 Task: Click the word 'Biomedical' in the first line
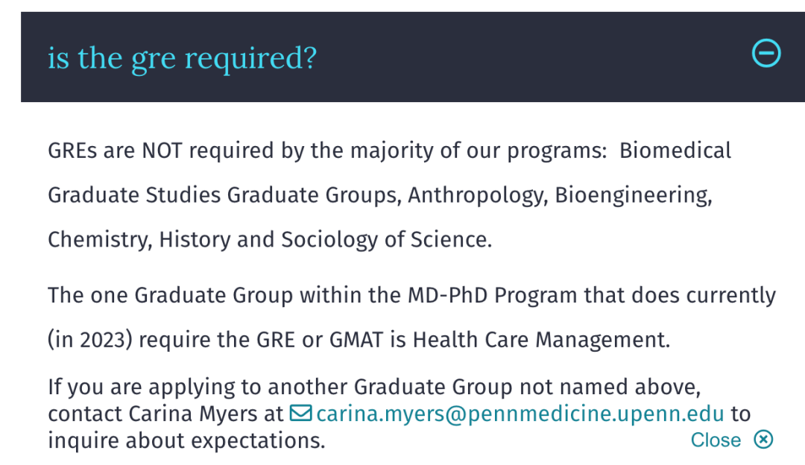pos(675,151)
